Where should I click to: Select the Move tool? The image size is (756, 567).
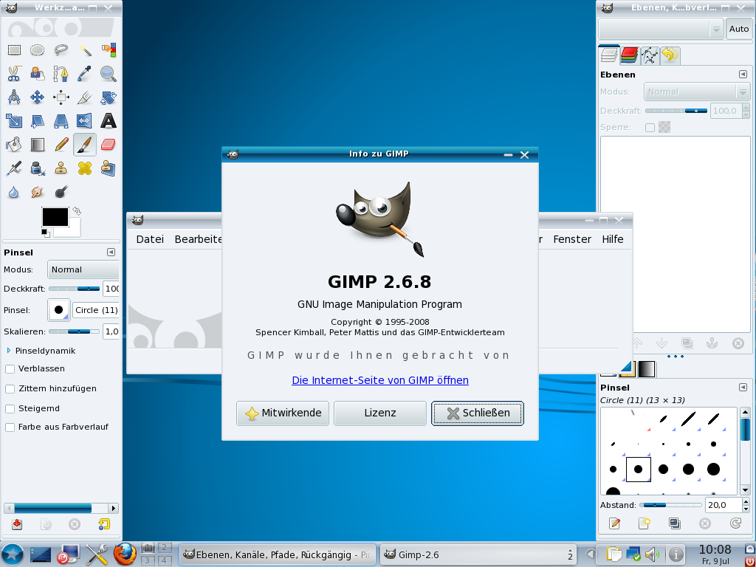(x=37, y=97)
